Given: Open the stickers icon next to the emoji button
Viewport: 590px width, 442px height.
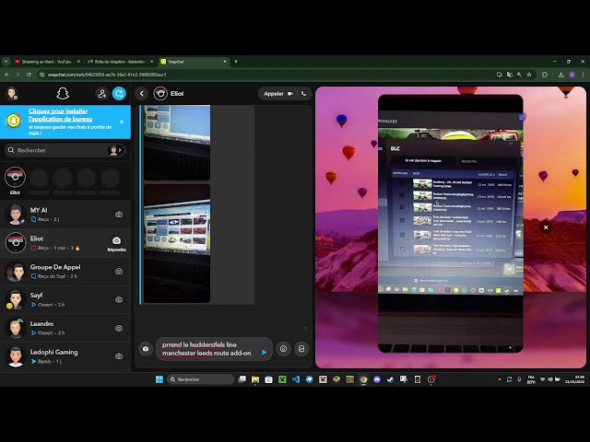Looking at the screenshot, I should click(x=301, y=349).
